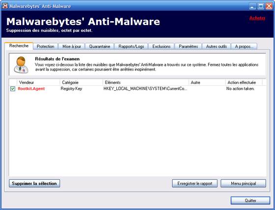Screen dimensions: 275x210
Task: Go to the Rapports/Logs tab
Action: coord(131,47)
